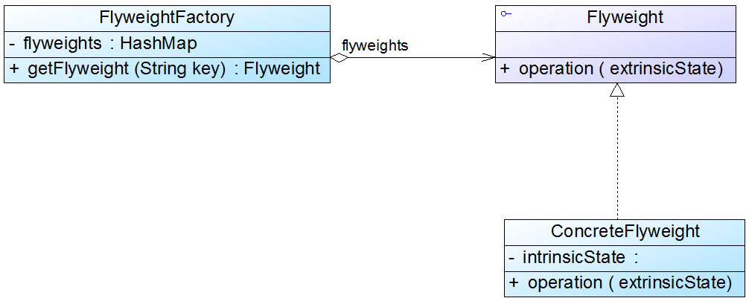Viewport: 746px width, 301px height.
Task: Select the flyweights : HashMap attribute
Action: tap(110, 44)
